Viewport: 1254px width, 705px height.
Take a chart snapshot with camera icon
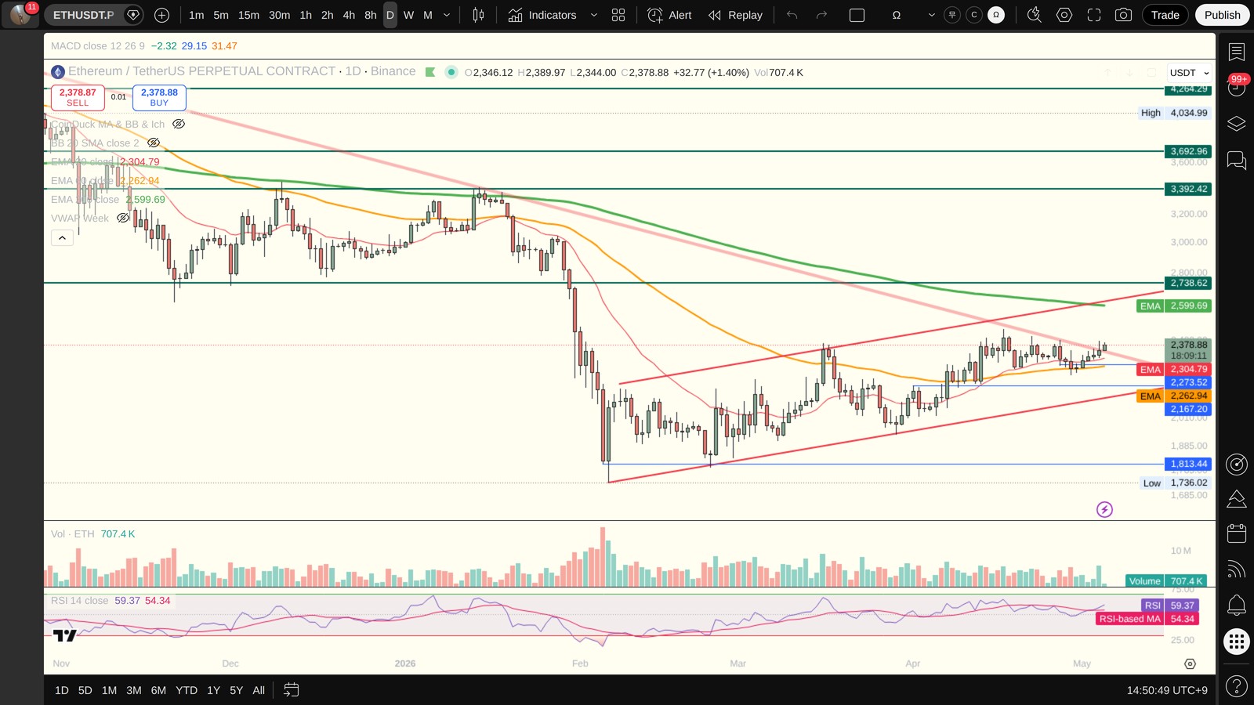(x=1123, y=15)
